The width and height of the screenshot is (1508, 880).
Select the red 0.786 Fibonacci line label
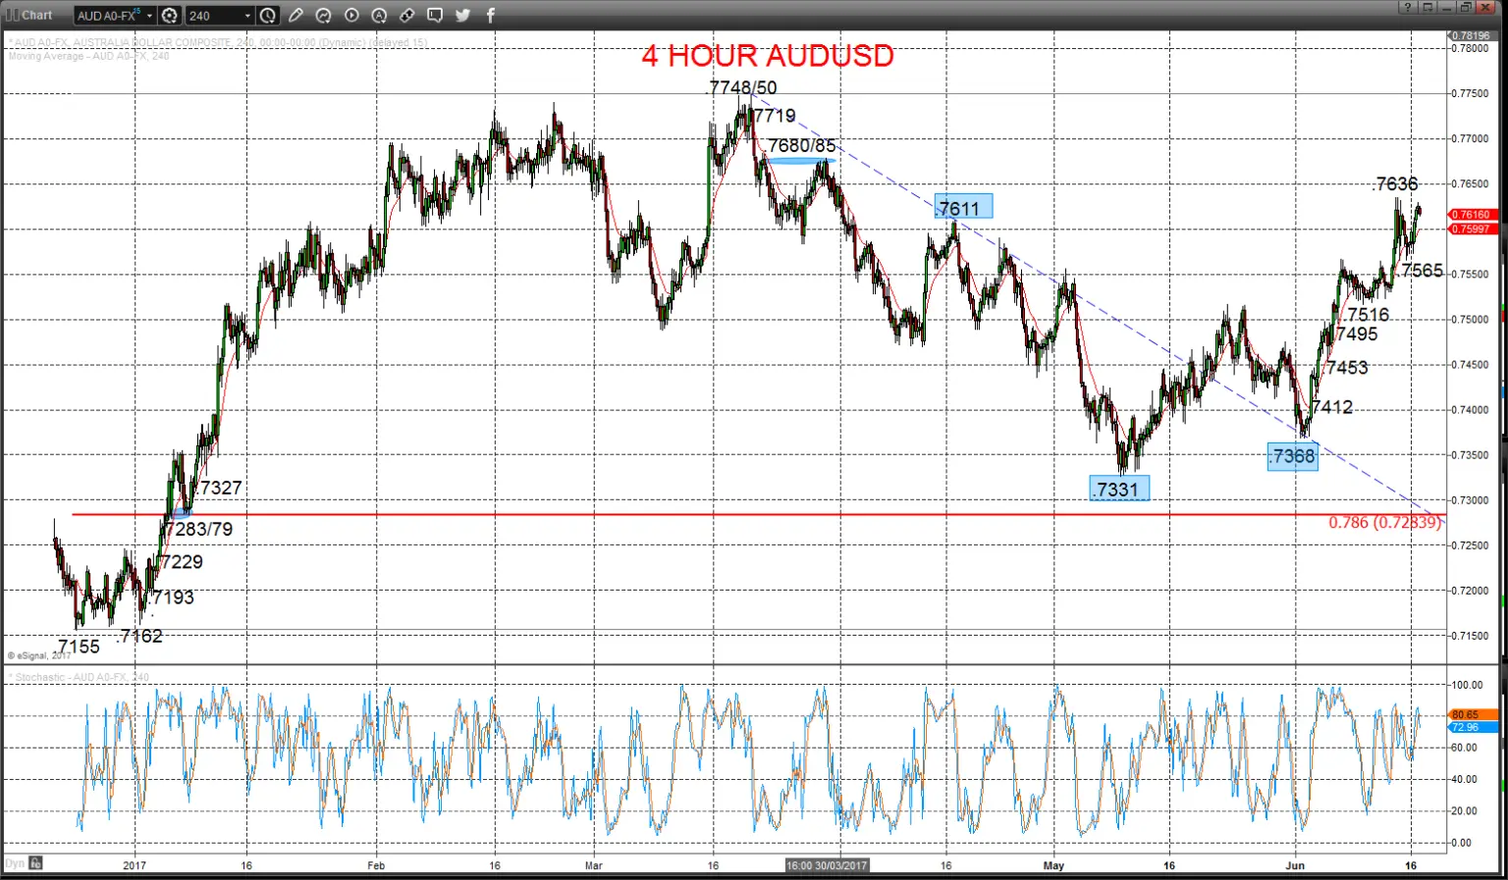(1384, 522)
